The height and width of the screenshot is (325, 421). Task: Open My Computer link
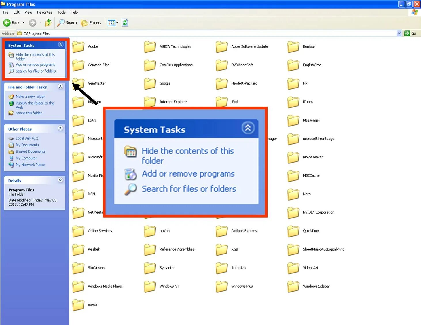point(26,158)
